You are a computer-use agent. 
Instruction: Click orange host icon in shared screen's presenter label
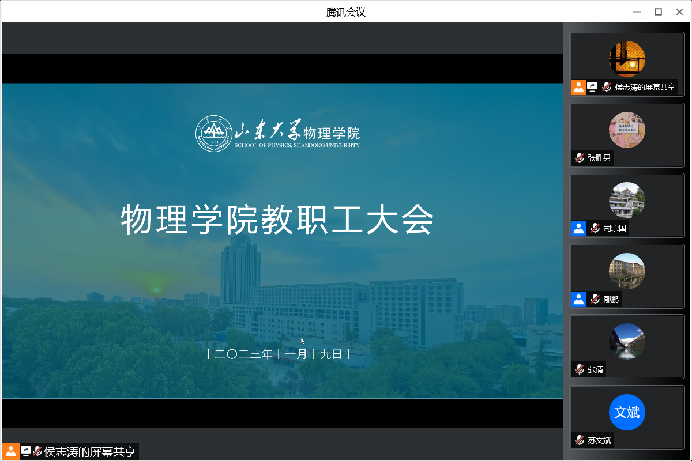point(11,451)
